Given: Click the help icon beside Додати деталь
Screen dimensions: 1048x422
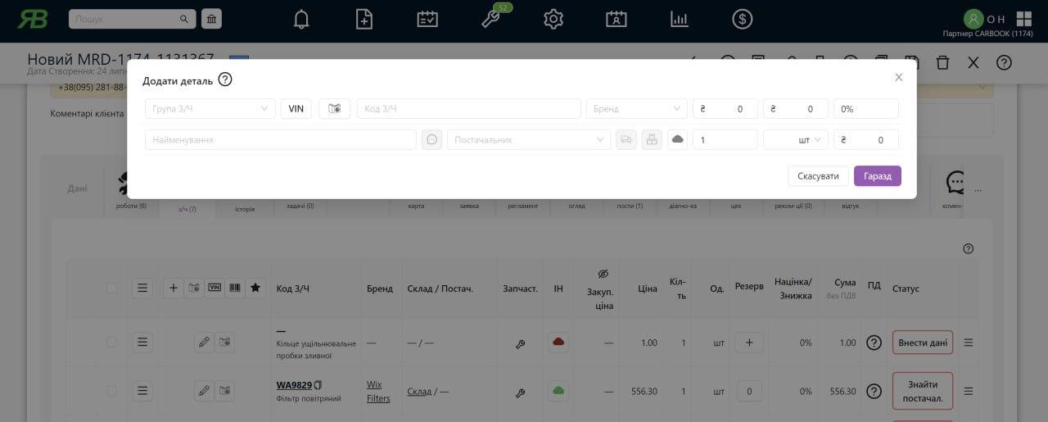Looking at the screenshot, I should pos(225,80).
